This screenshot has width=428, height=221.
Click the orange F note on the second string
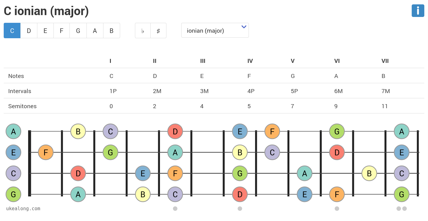point(46,152)
